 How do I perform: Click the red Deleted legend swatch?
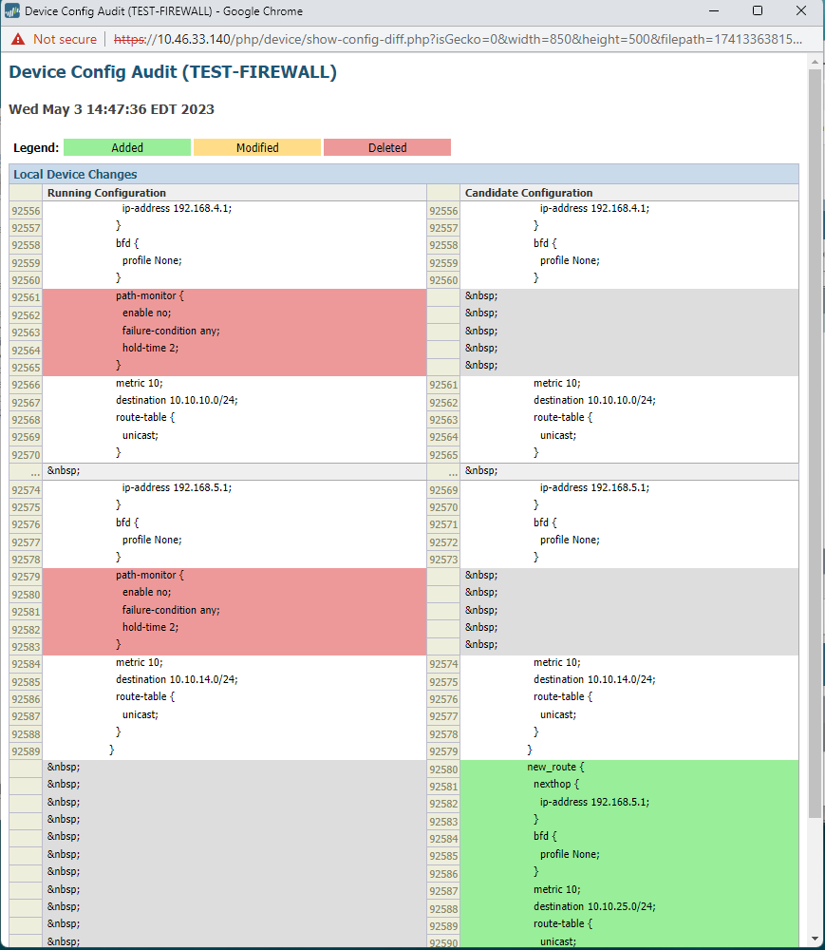387,147
